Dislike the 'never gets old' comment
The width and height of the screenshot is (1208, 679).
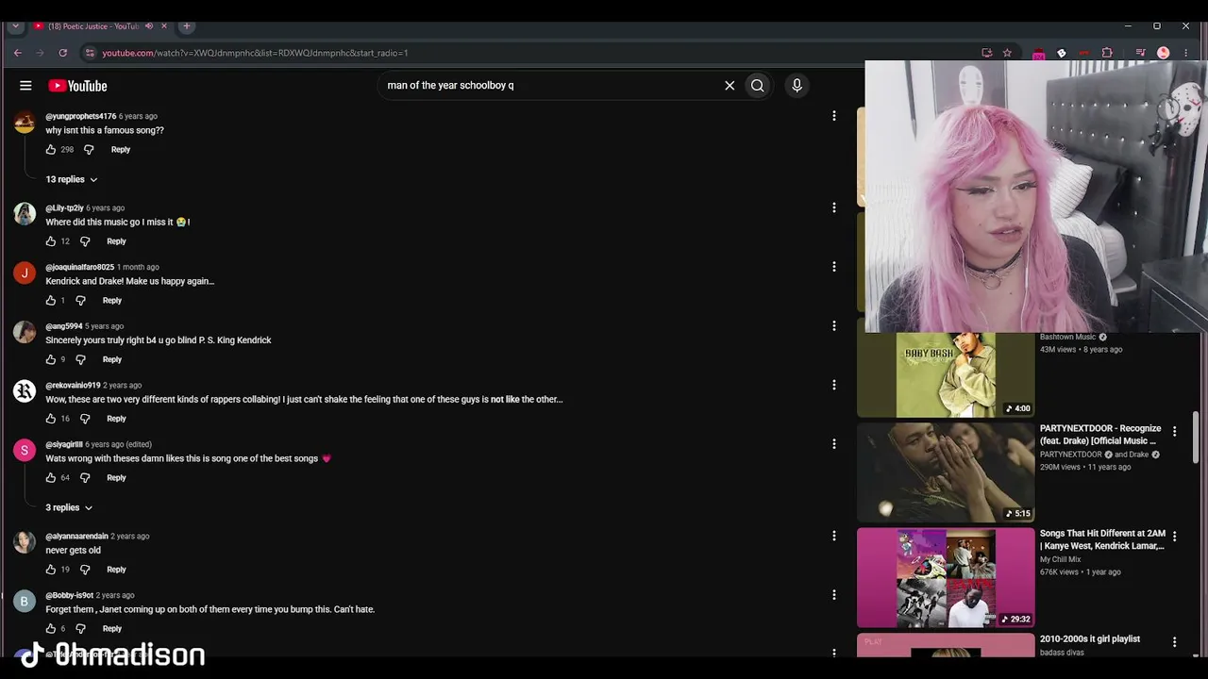pyautogui.click(x=85, y=570)
